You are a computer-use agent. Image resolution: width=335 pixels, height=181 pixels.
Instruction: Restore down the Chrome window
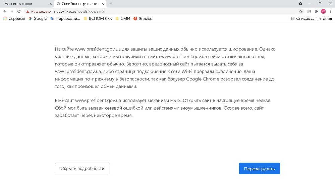pos(320,3)
